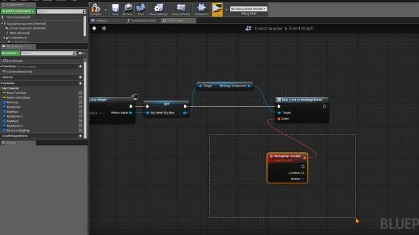Screen dimensions: 419x235
Task: Click the Button output pin on custom event
Action: pyautogui.click(x=302, y=179)
